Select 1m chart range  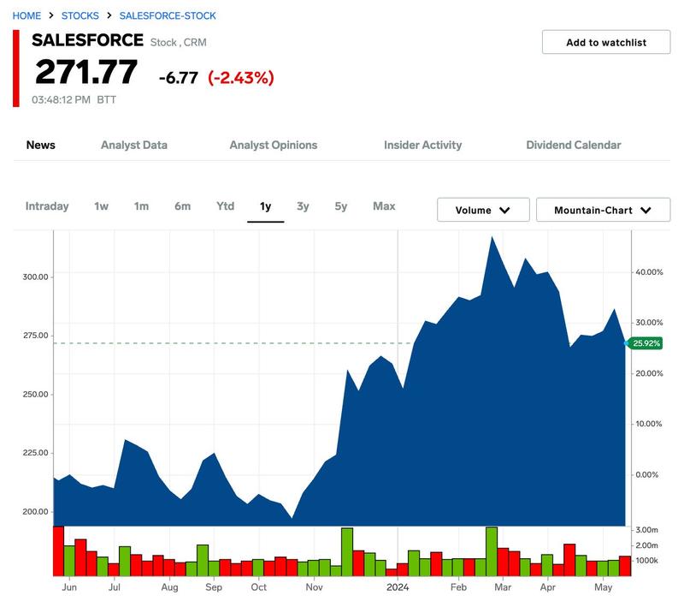pos(141,206)
